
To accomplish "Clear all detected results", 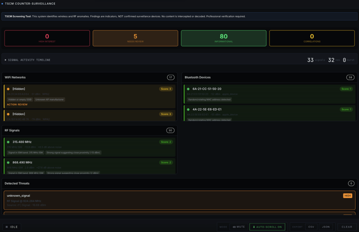I will [347, 227].
